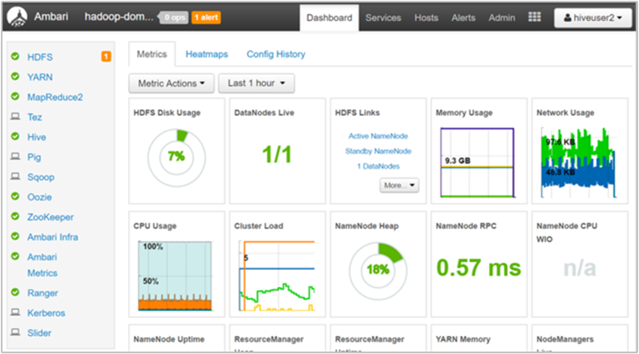
Task: Click the Hive green status check icon
Action: point(15,137)
